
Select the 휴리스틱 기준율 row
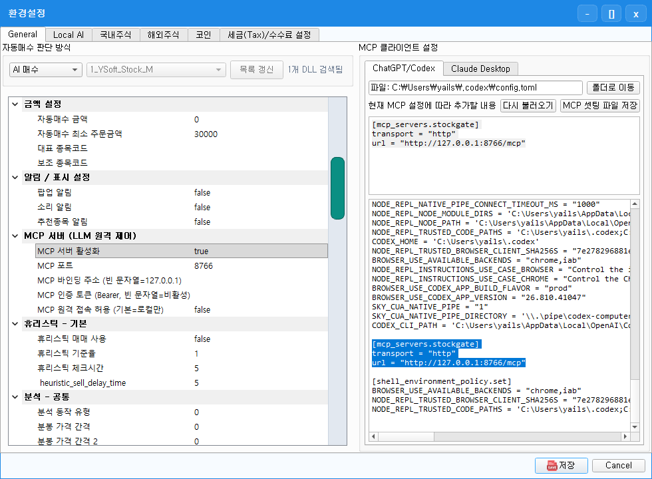click(x=182, y=353)
